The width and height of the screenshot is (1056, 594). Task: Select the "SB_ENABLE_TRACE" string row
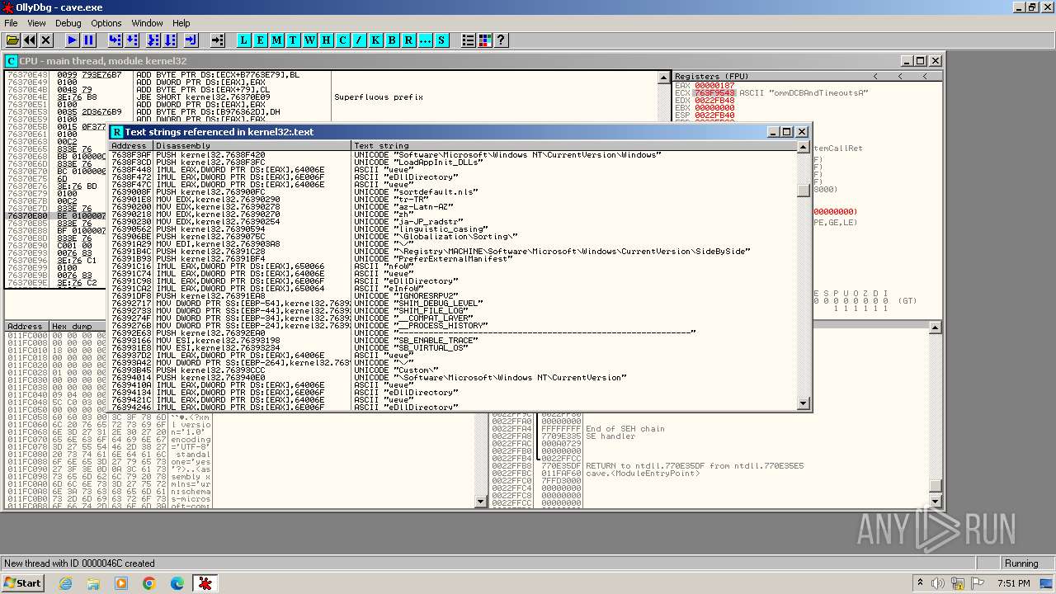pyautogui.click(x=454, y=341)
